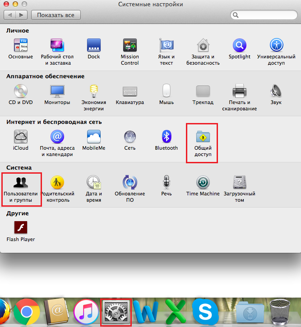Click System Preferences gear in Dock
The width and height of the screenshot is (301, 327).
[116, 312]
